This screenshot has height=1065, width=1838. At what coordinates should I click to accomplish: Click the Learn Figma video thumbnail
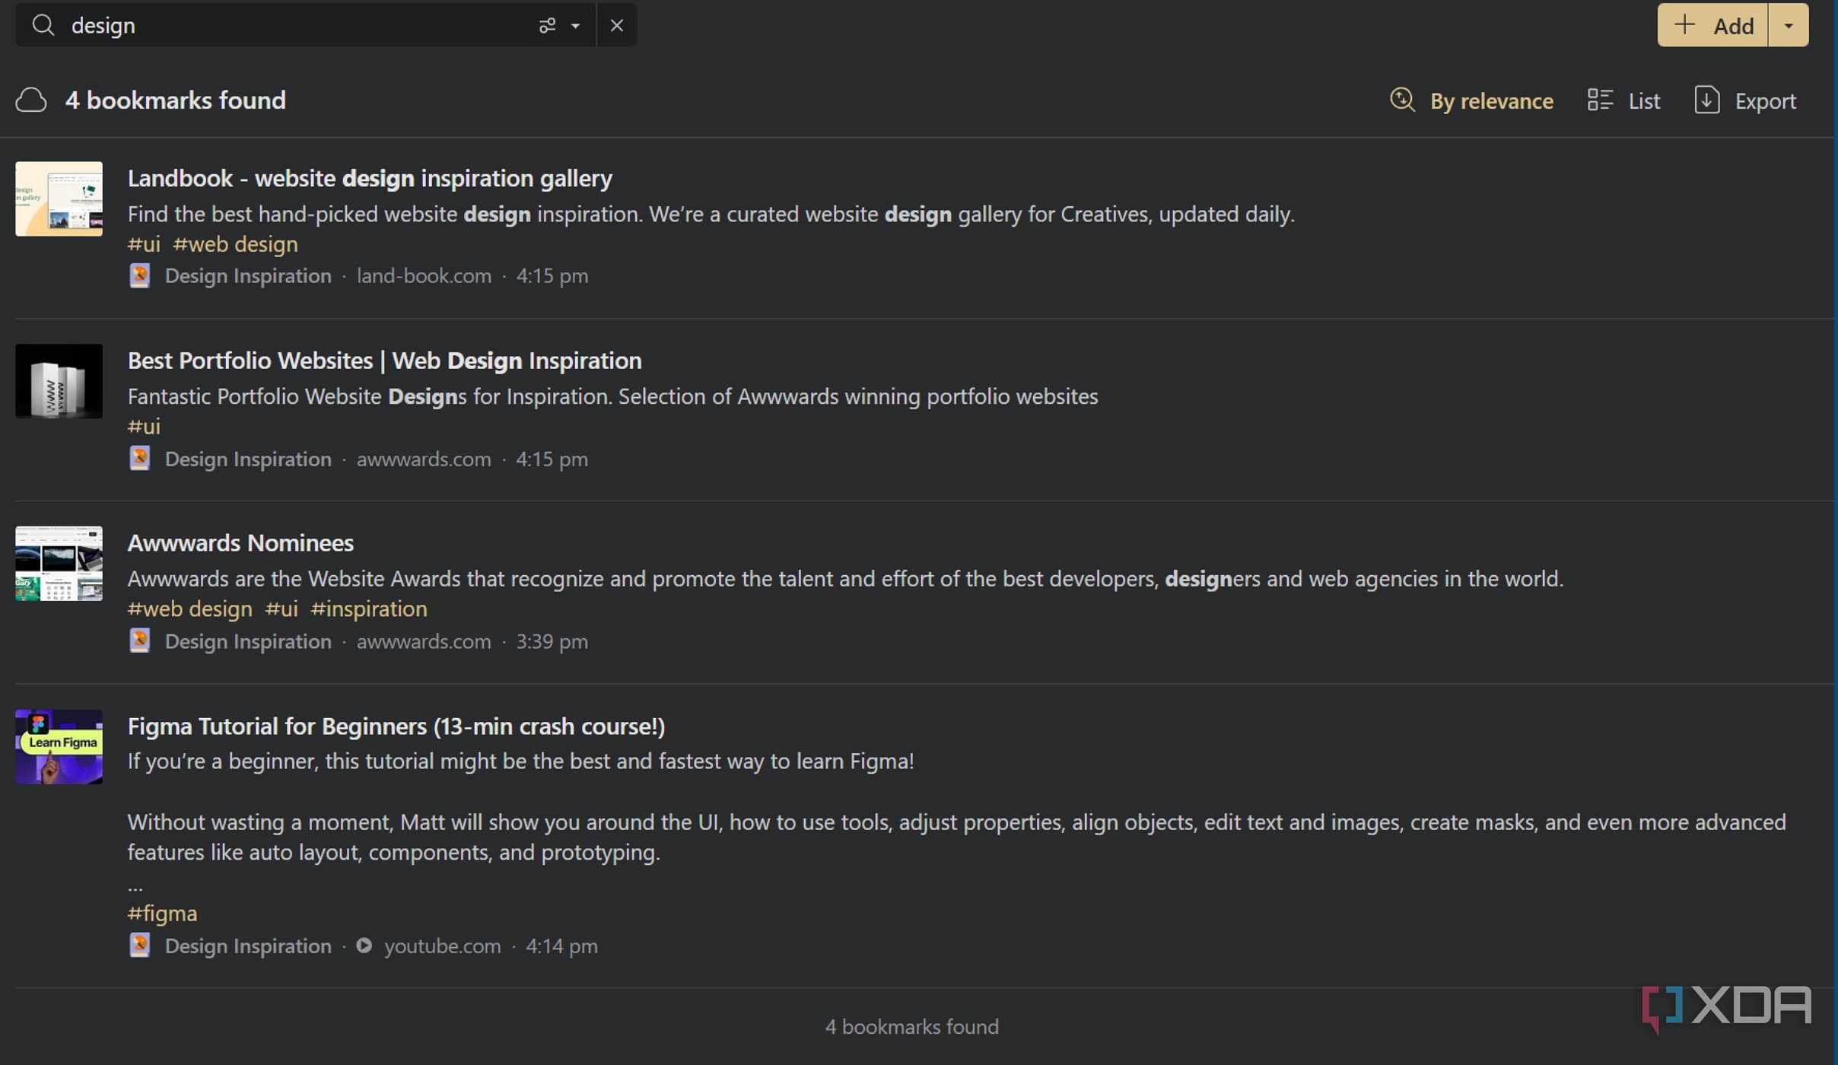pos(59,747)
